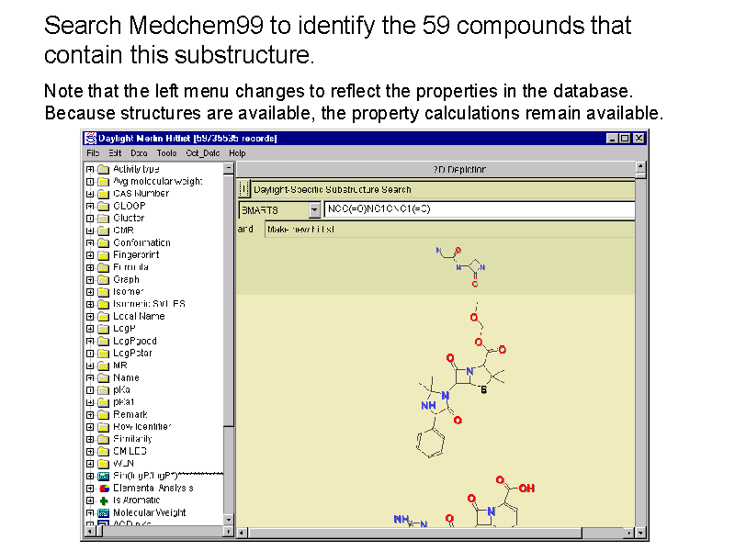The image size is (735, 551).
Task: Click the CLOGP folder icon
Action: (103, 206)
